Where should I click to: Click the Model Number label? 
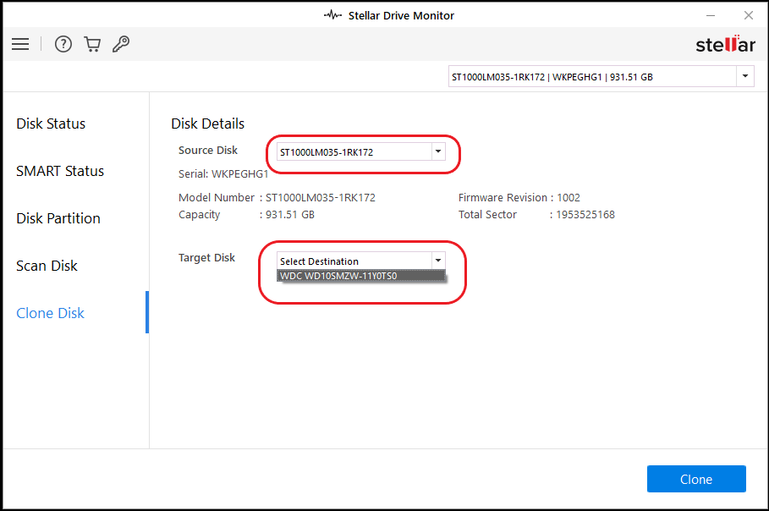point(217,198)
